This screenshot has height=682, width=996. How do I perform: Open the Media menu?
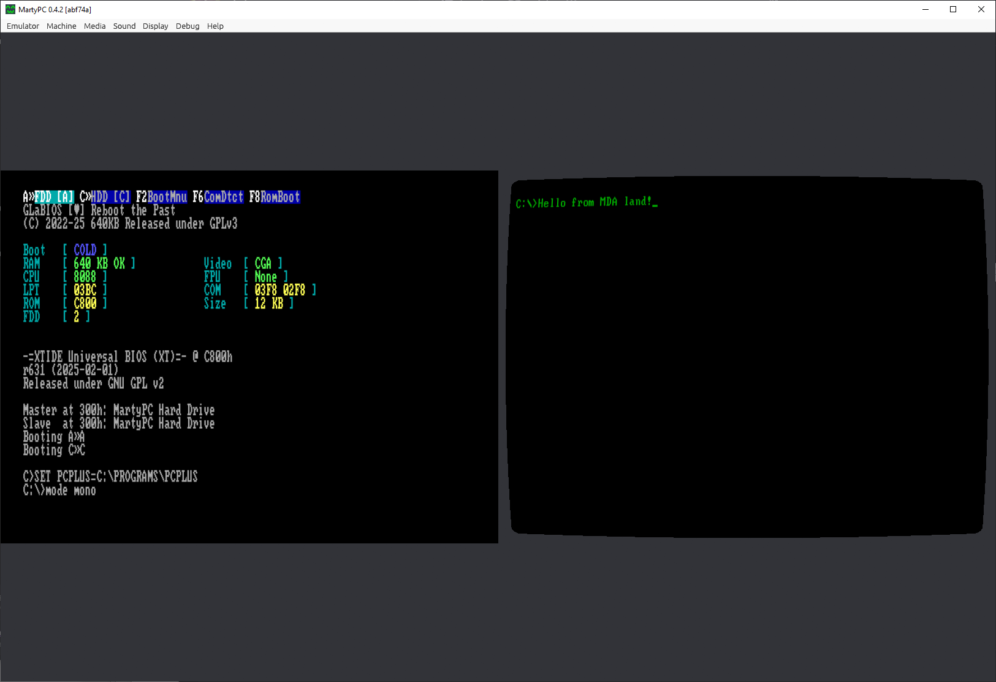[94, 26]
